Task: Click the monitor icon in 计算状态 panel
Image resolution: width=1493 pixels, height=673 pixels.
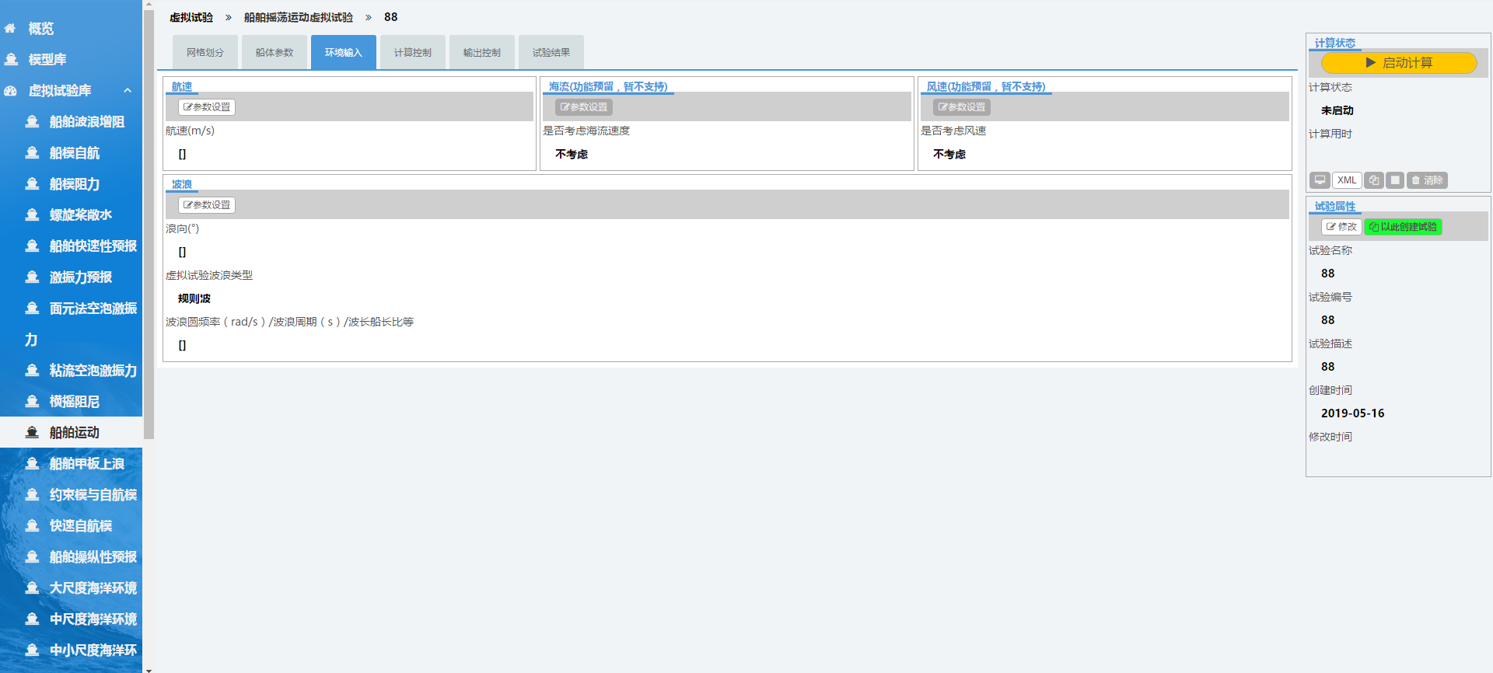Action: click(1320, 180)
